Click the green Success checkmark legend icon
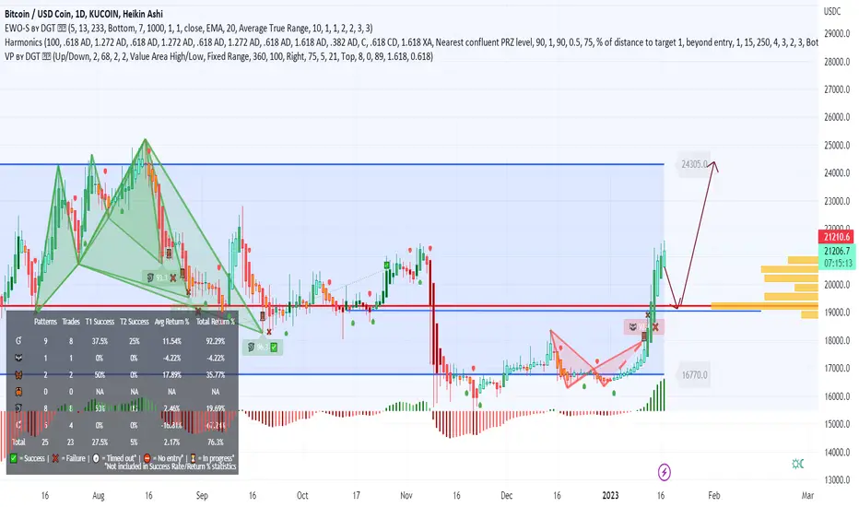This screenshot has width=859, height=507. (14, 458)
